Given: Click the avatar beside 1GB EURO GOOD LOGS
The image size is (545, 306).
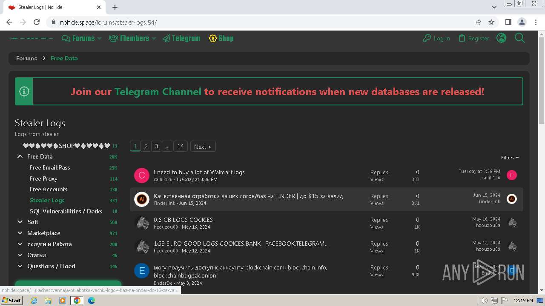Looking at the screenshot, I should (x=142, y=247).
